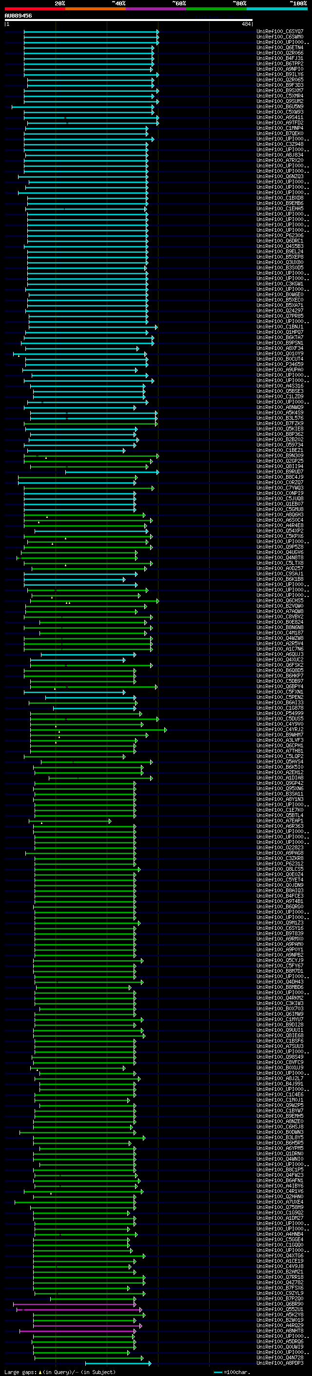Open hit UniRef100_B9ILY6
Viewport: 312px width, 1376px height.
[280, 74]
